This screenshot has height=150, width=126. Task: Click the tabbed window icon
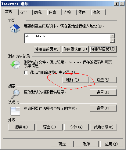pyautogui.click(x=15, y=111)
